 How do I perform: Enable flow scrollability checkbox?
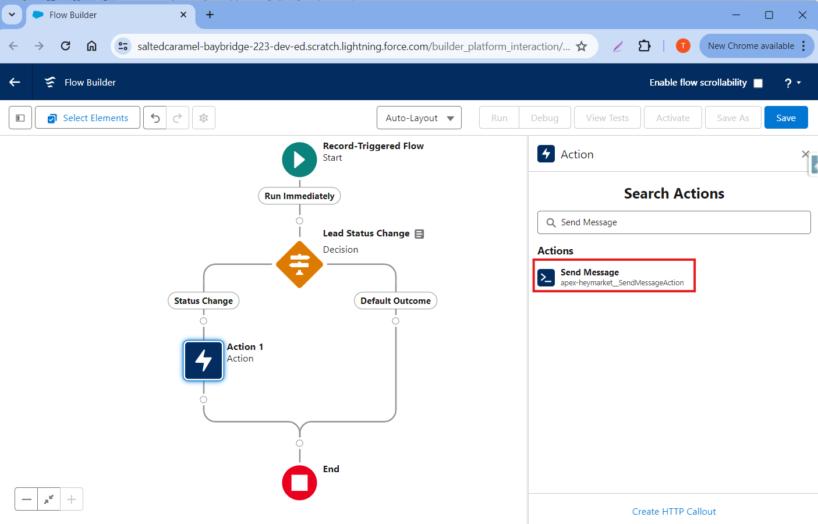pos(758,83)
